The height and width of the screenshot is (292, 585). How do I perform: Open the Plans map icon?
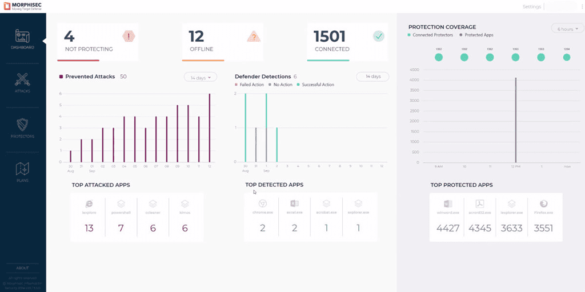[22, 169]
